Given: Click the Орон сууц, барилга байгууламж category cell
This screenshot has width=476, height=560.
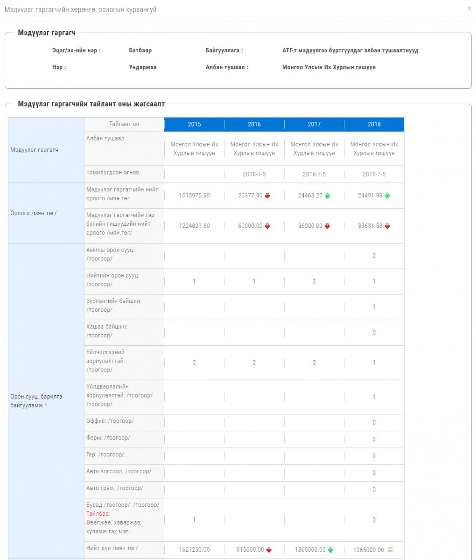Looking at the screenshot, I should [x=36, y=401].
